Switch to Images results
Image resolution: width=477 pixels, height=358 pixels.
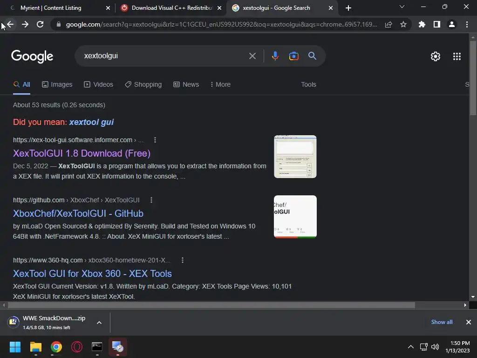click(57, 85)
